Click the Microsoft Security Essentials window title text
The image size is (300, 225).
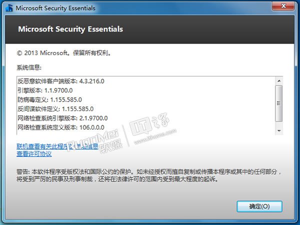click(x=55, y=8)
